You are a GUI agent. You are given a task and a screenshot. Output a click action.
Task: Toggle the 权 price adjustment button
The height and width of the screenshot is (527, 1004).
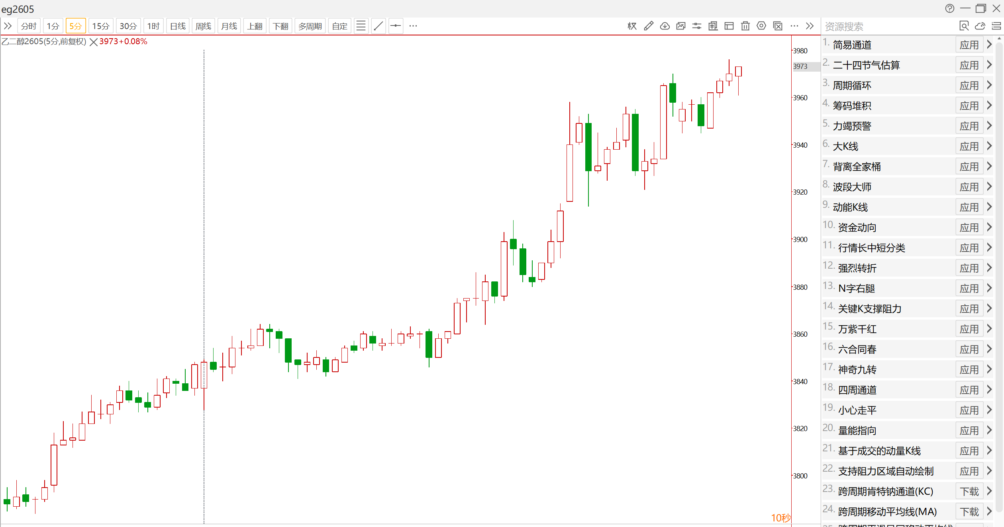pos(632,26)
